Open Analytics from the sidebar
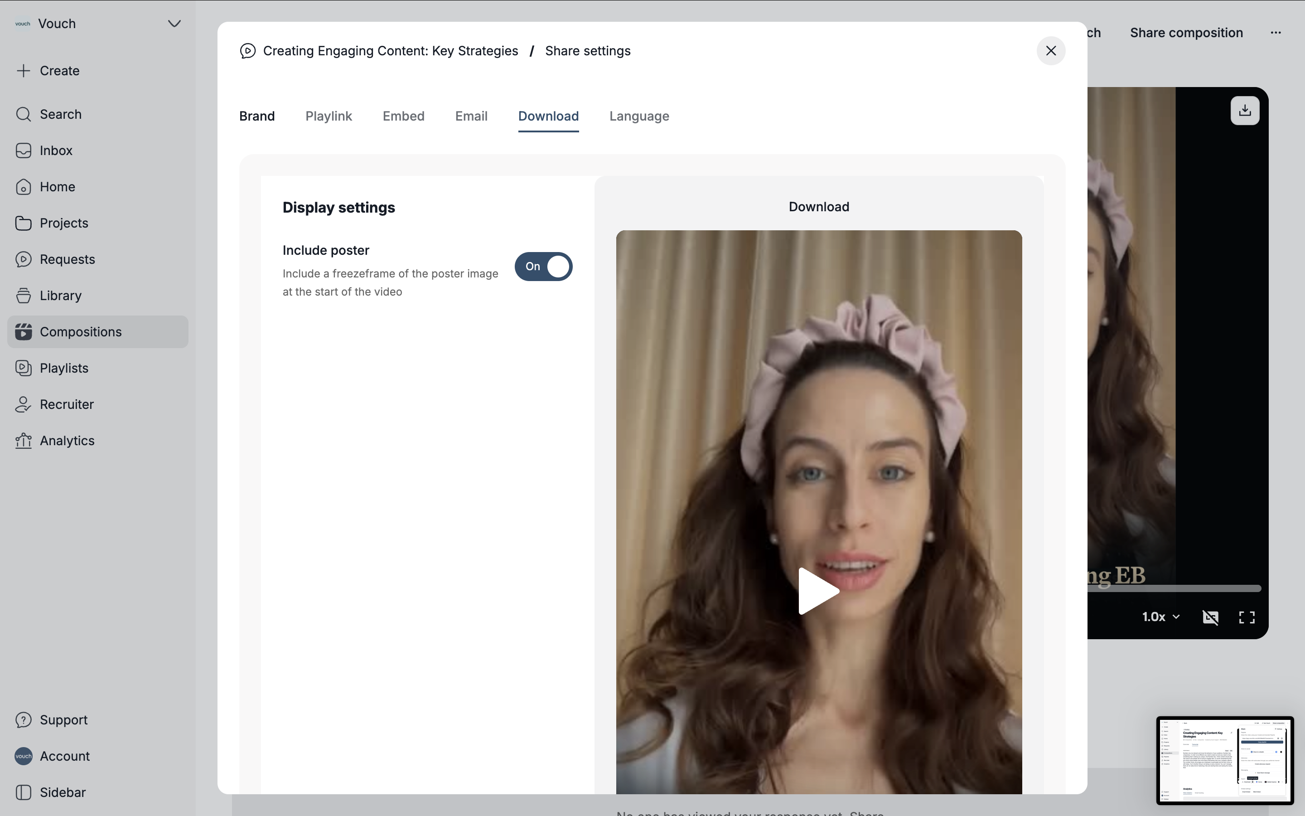1305x816 pixels. point(67,441)
